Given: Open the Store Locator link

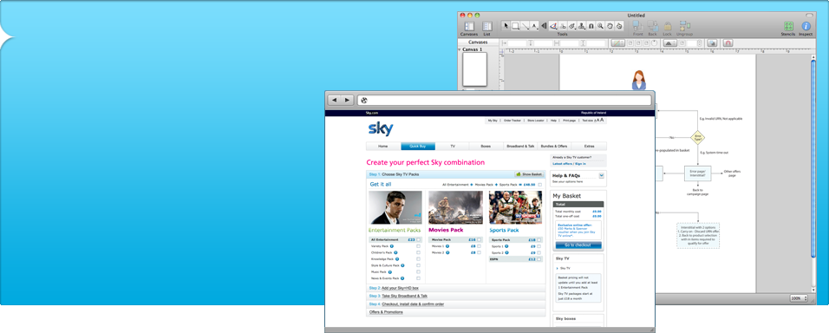Looking at the screenshot, I should [x=536, y=121].
